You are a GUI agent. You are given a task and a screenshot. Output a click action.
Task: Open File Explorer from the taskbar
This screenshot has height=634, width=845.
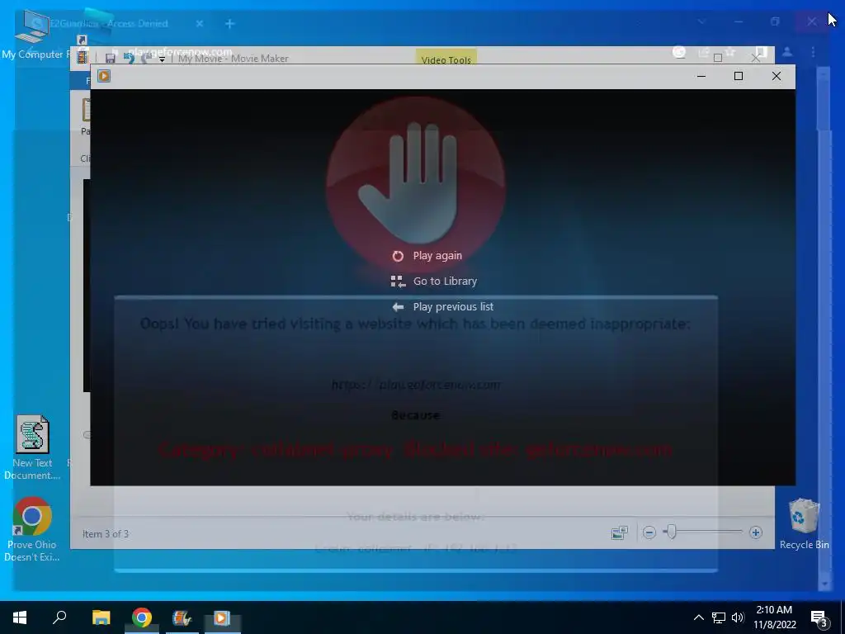(101, 617)
